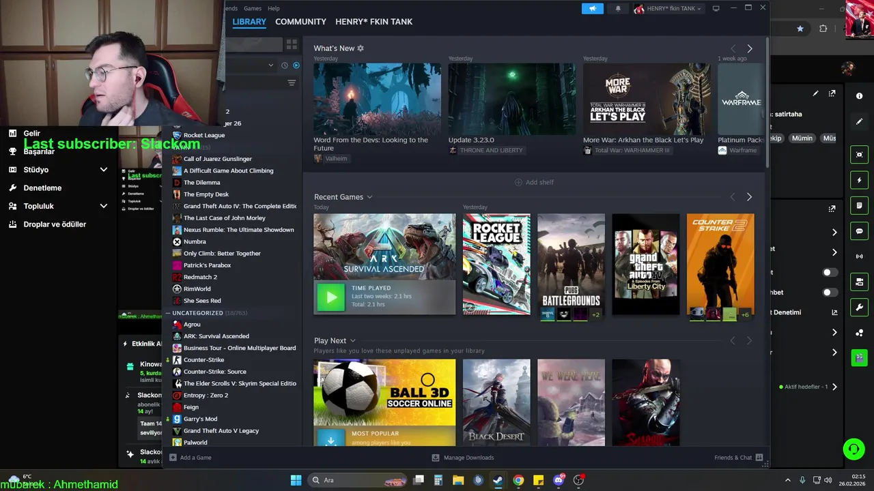Open What's New settings gear
This screenshot has width=874, height=491.
[x=361, y=48]
